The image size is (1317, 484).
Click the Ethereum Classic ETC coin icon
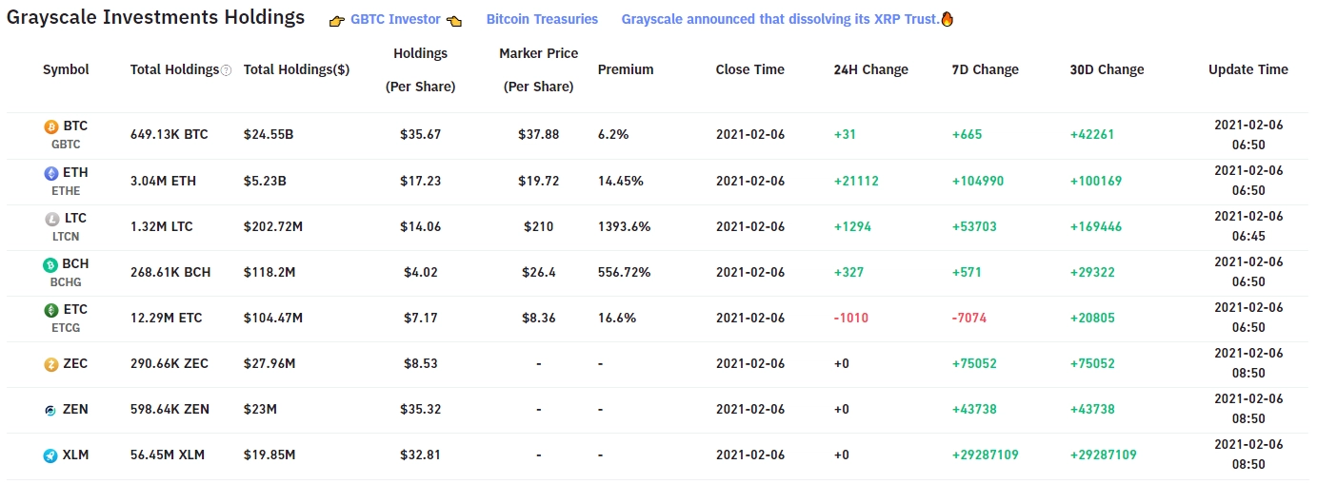pyautogui.click(x=51, y=310)
